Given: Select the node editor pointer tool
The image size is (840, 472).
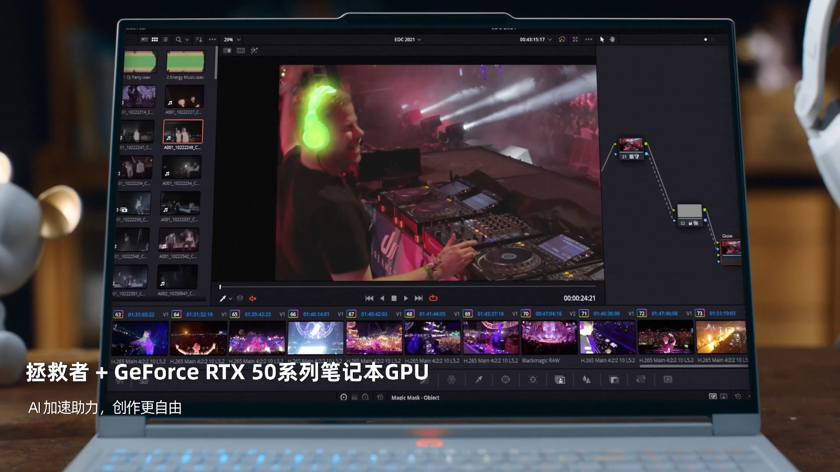Looking at the screenshot, I should 602,39.
